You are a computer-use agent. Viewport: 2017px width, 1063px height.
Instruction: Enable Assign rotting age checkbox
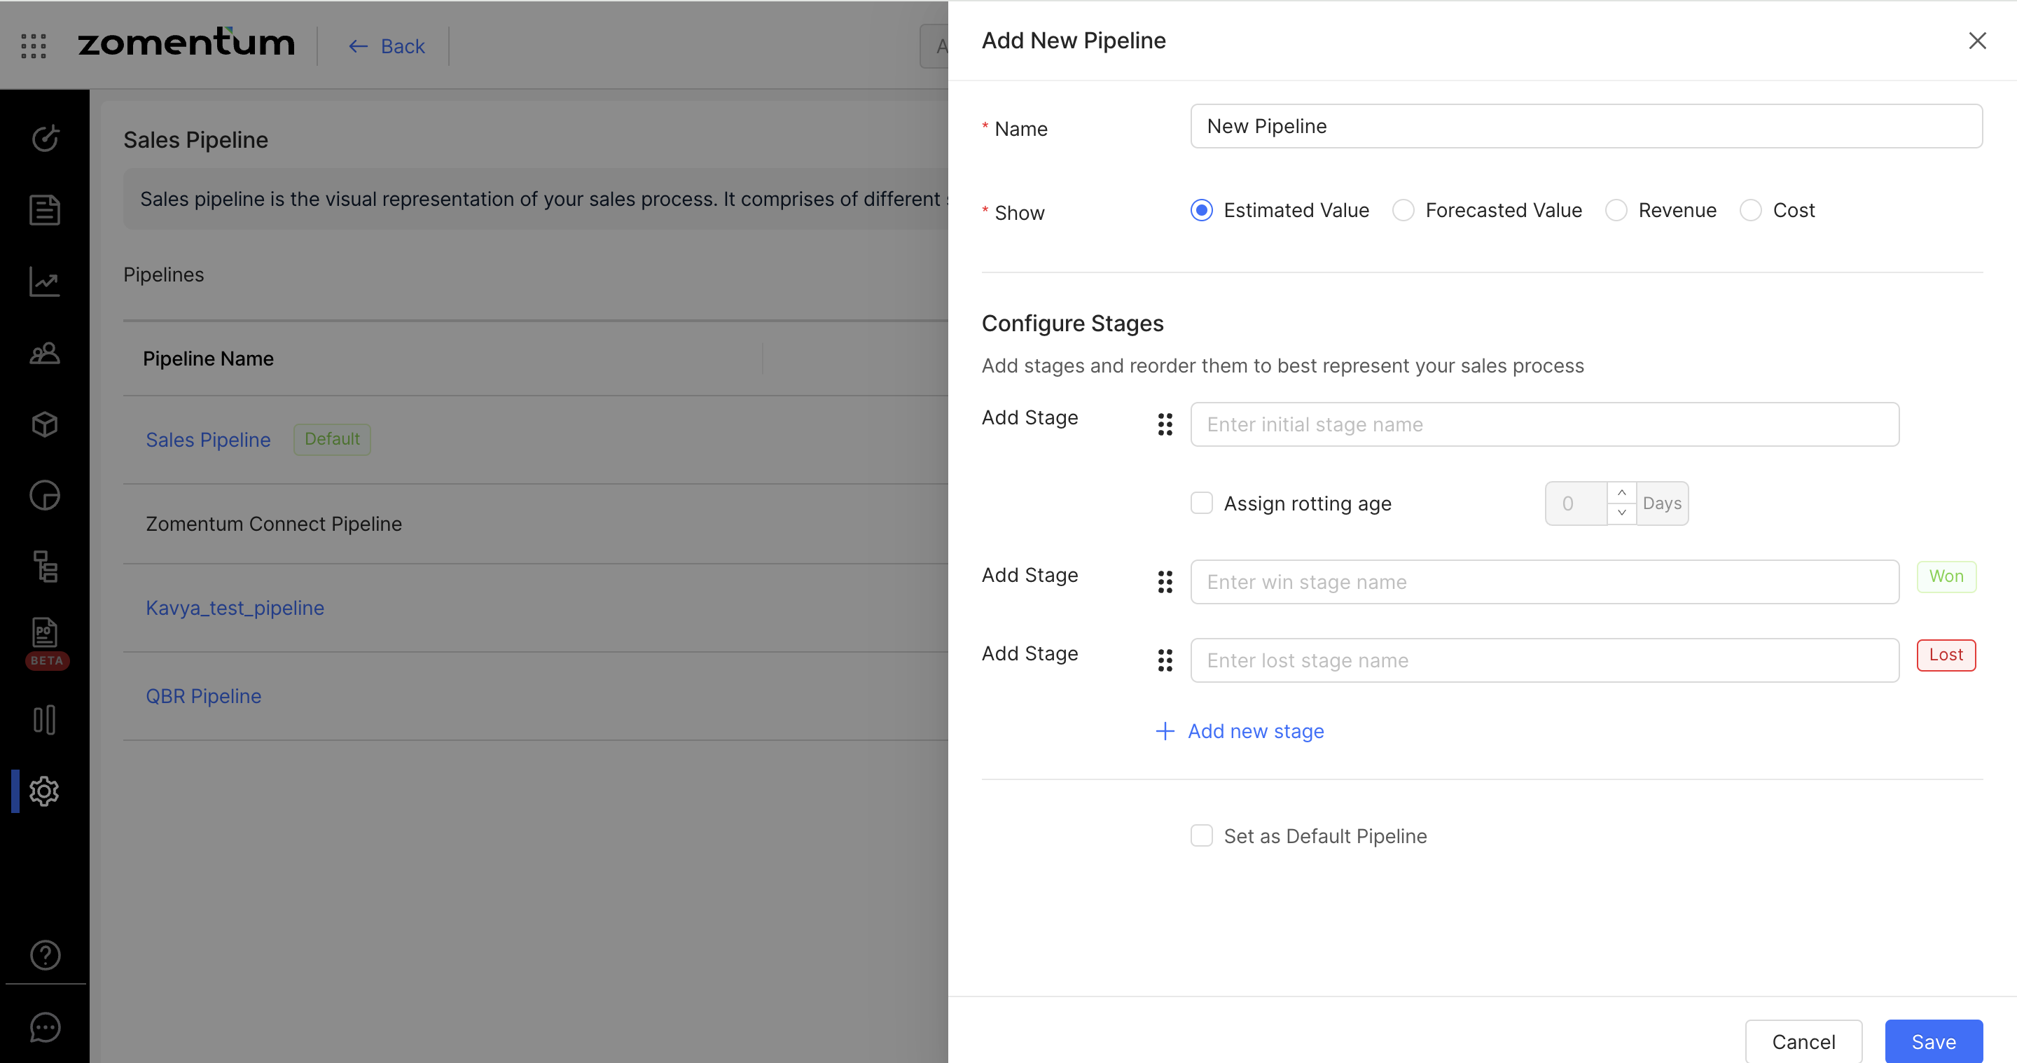click(x=1201, y=503)
